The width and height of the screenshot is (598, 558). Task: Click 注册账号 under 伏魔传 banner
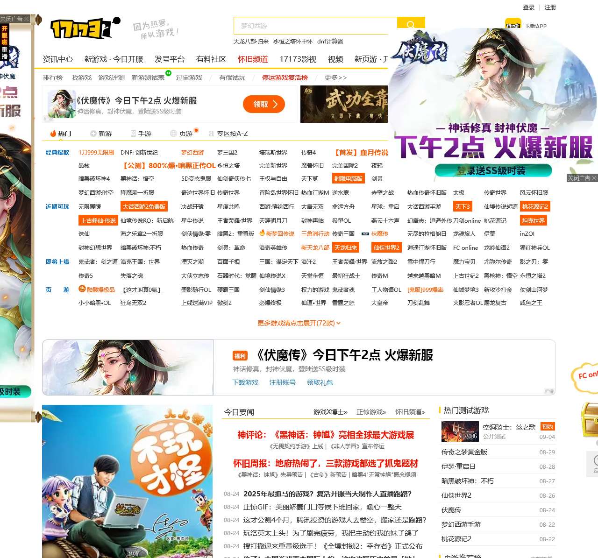(x=282, y=382)
